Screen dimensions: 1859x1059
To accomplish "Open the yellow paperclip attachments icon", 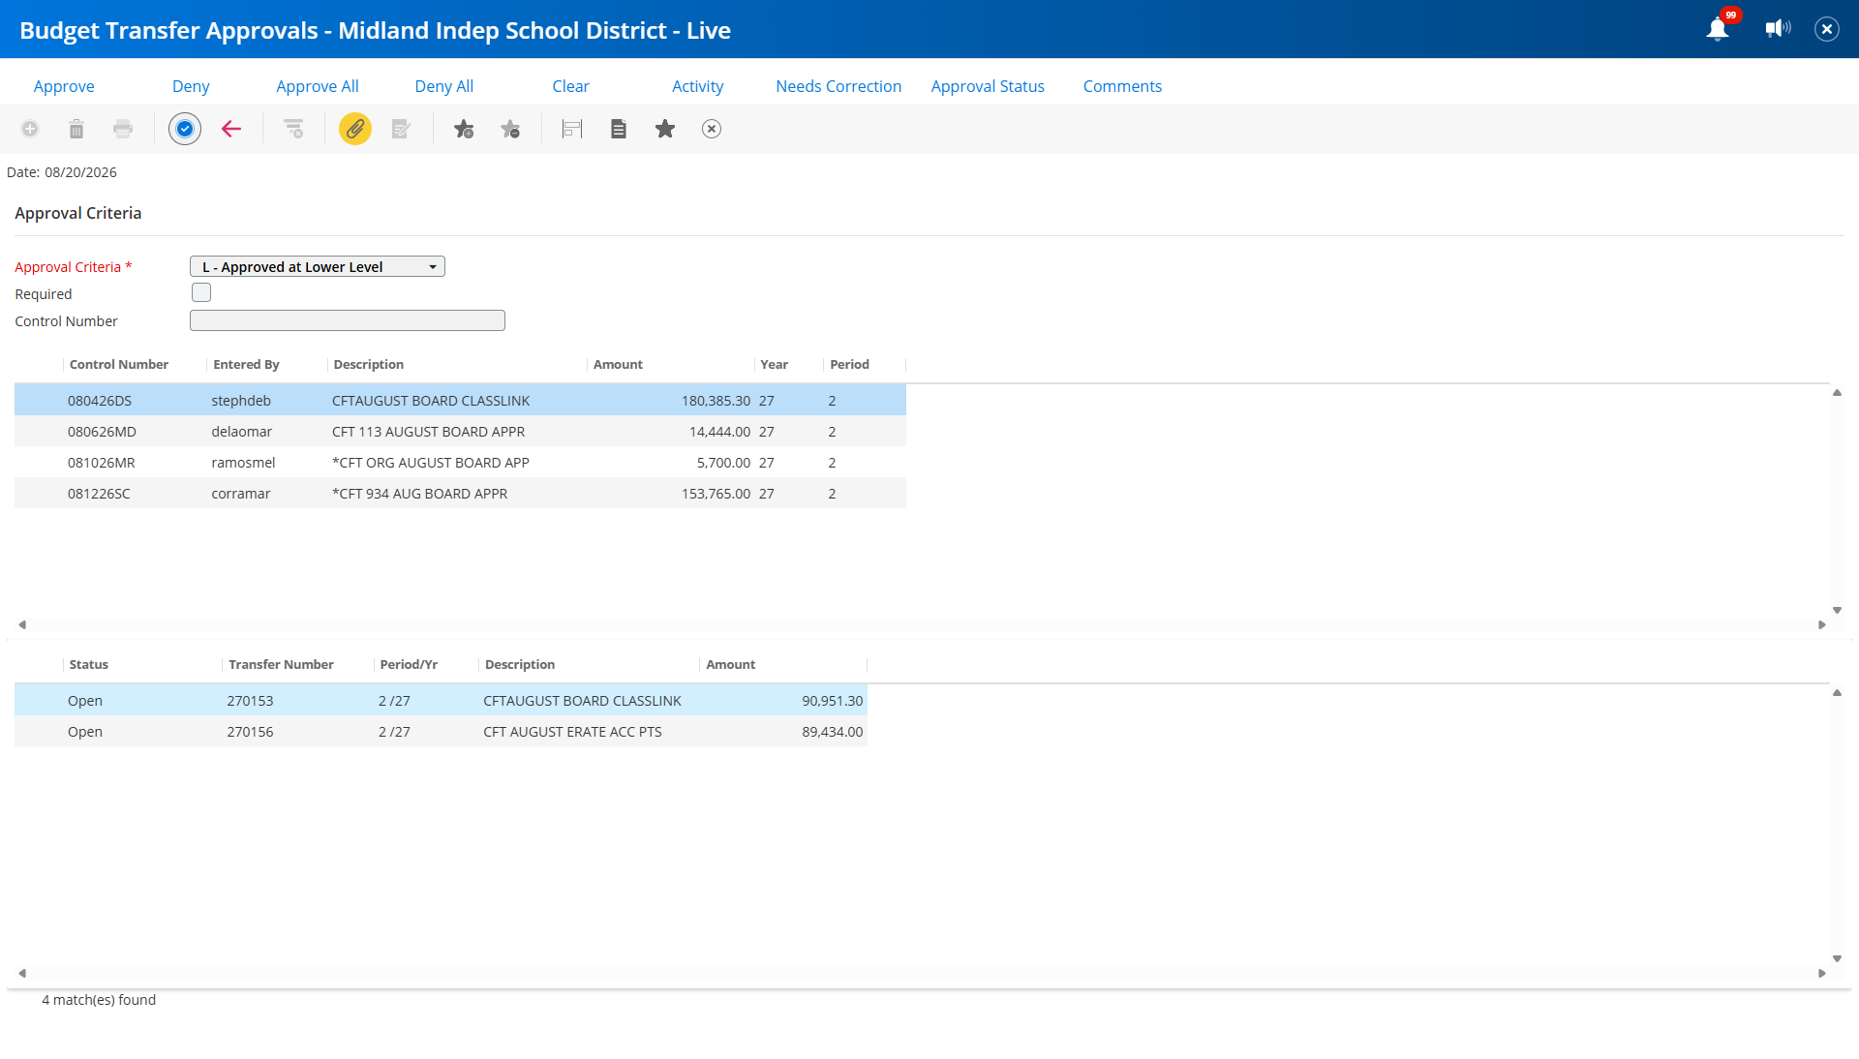I will 355,129.
